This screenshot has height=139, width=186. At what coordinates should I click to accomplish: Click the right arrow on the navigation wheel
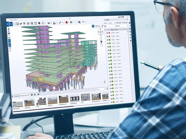(103, 32)
